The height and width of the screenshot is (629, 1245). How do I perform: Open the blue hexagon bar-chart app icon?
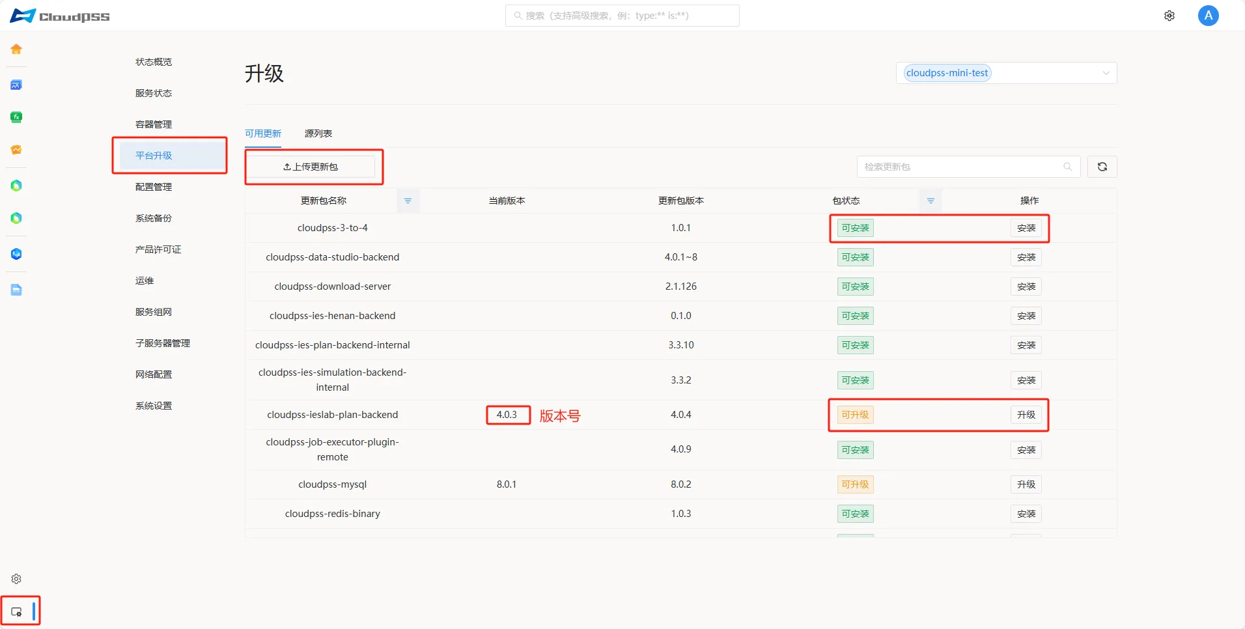16,254
